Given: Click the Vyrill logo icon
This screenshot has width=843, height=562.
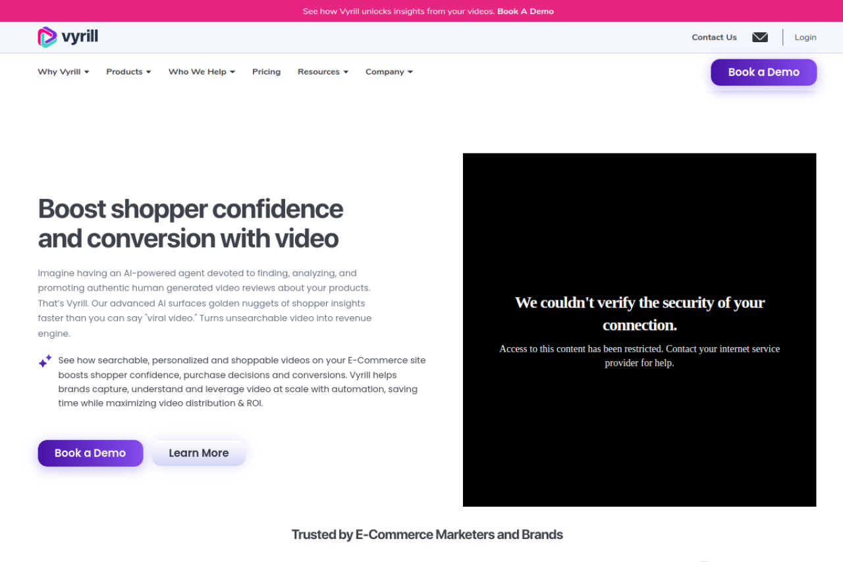Looking at the screenshot, I should (47, 37).
